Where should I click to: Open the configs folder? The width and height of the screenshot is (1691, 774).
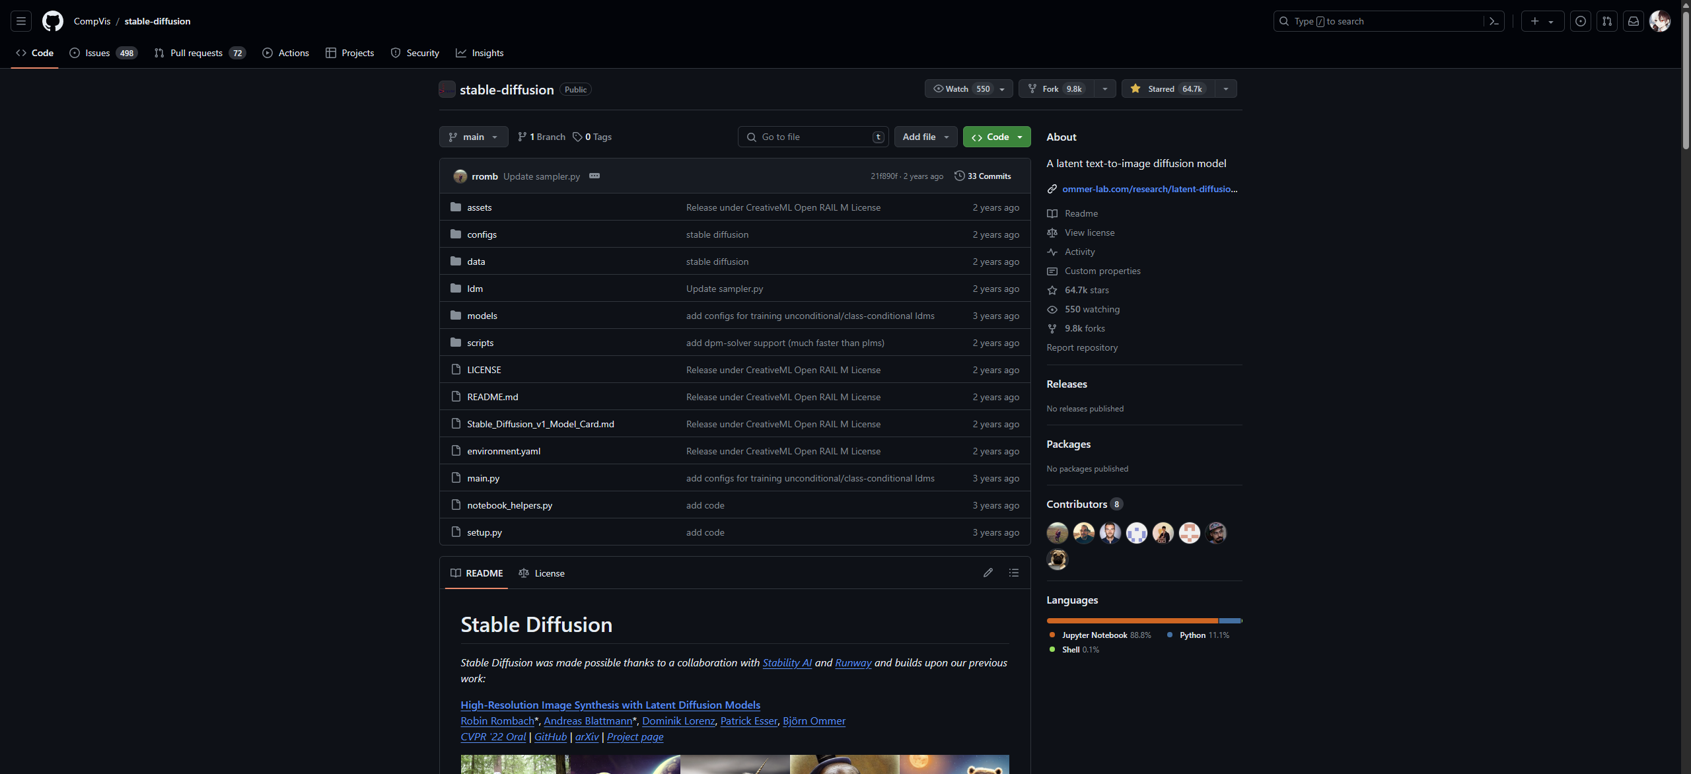(x=482, y=234)
